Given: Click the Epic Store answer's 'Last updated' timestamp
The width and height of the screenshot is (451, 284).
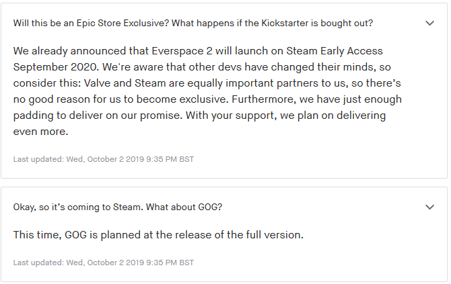Looking at the screenshot, I should pos(104,159).
